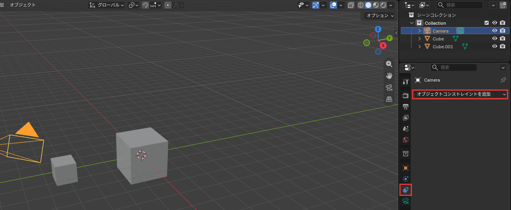This screenshot has height=210, width=511.
Task: Open gizmo options dropdown arrow
Action: 323,5
